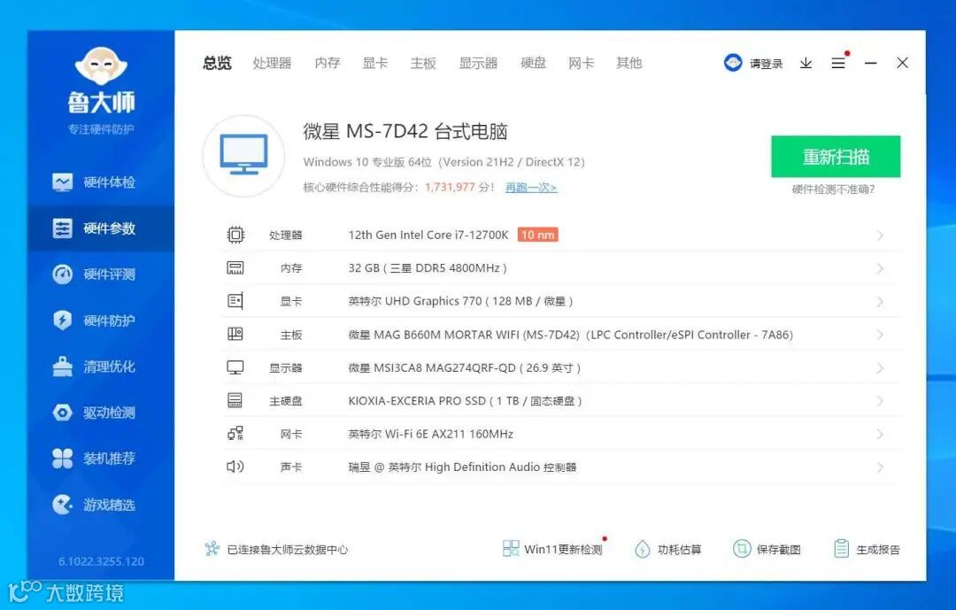956x610 pixels.
Task: Open Win11更新检测 tool
Action: (553, 549)
